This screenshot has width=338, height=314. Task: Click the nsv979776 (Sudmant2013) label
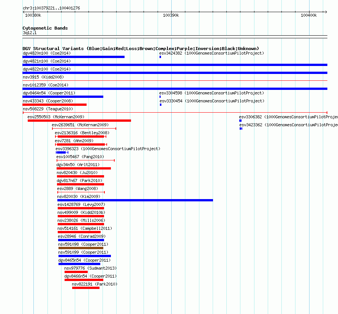pyautogui.click(x=90, y=268)
